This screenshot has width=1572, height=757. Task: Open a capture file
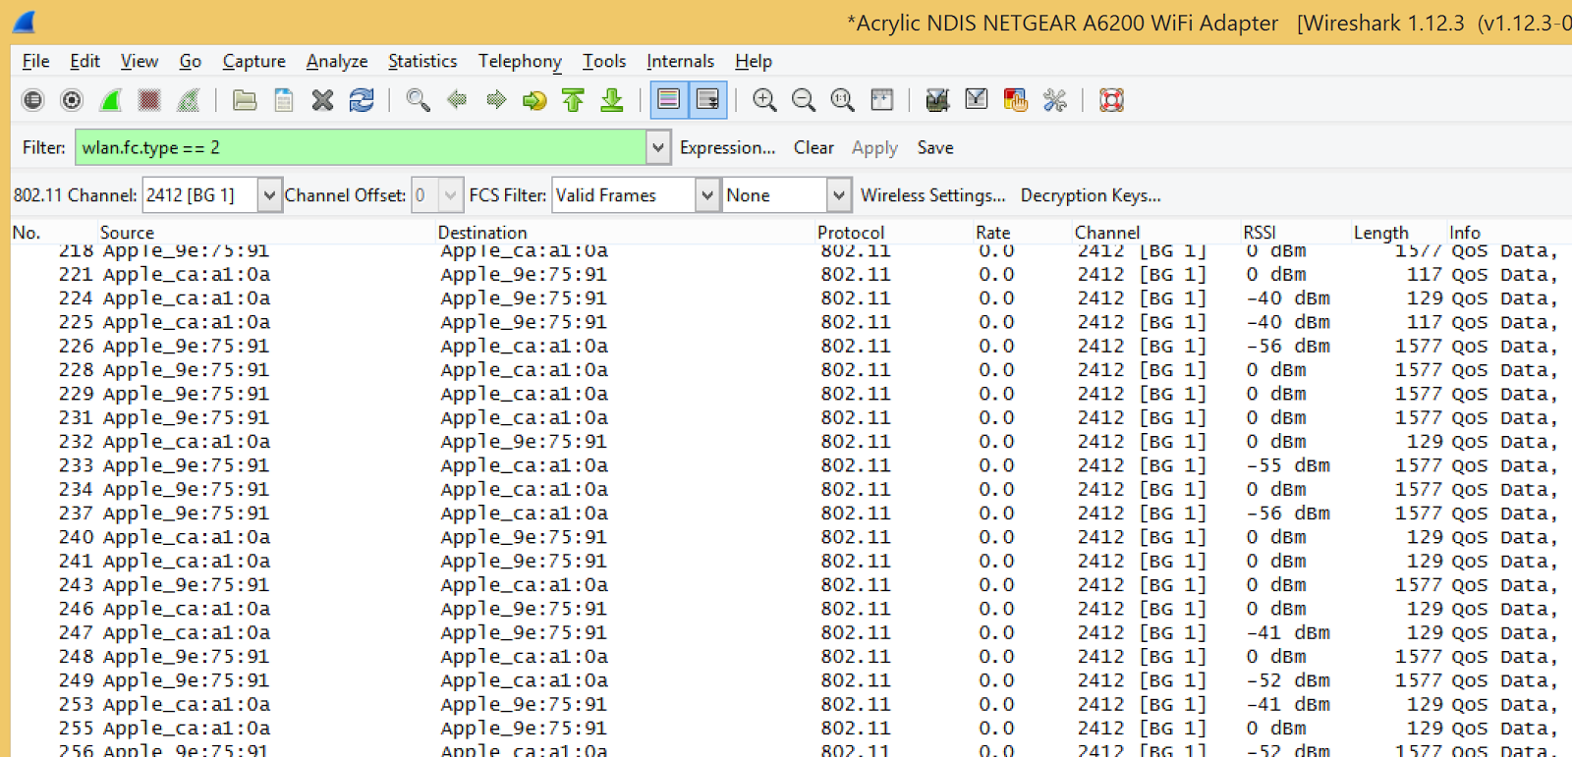(x=245, y=100)
